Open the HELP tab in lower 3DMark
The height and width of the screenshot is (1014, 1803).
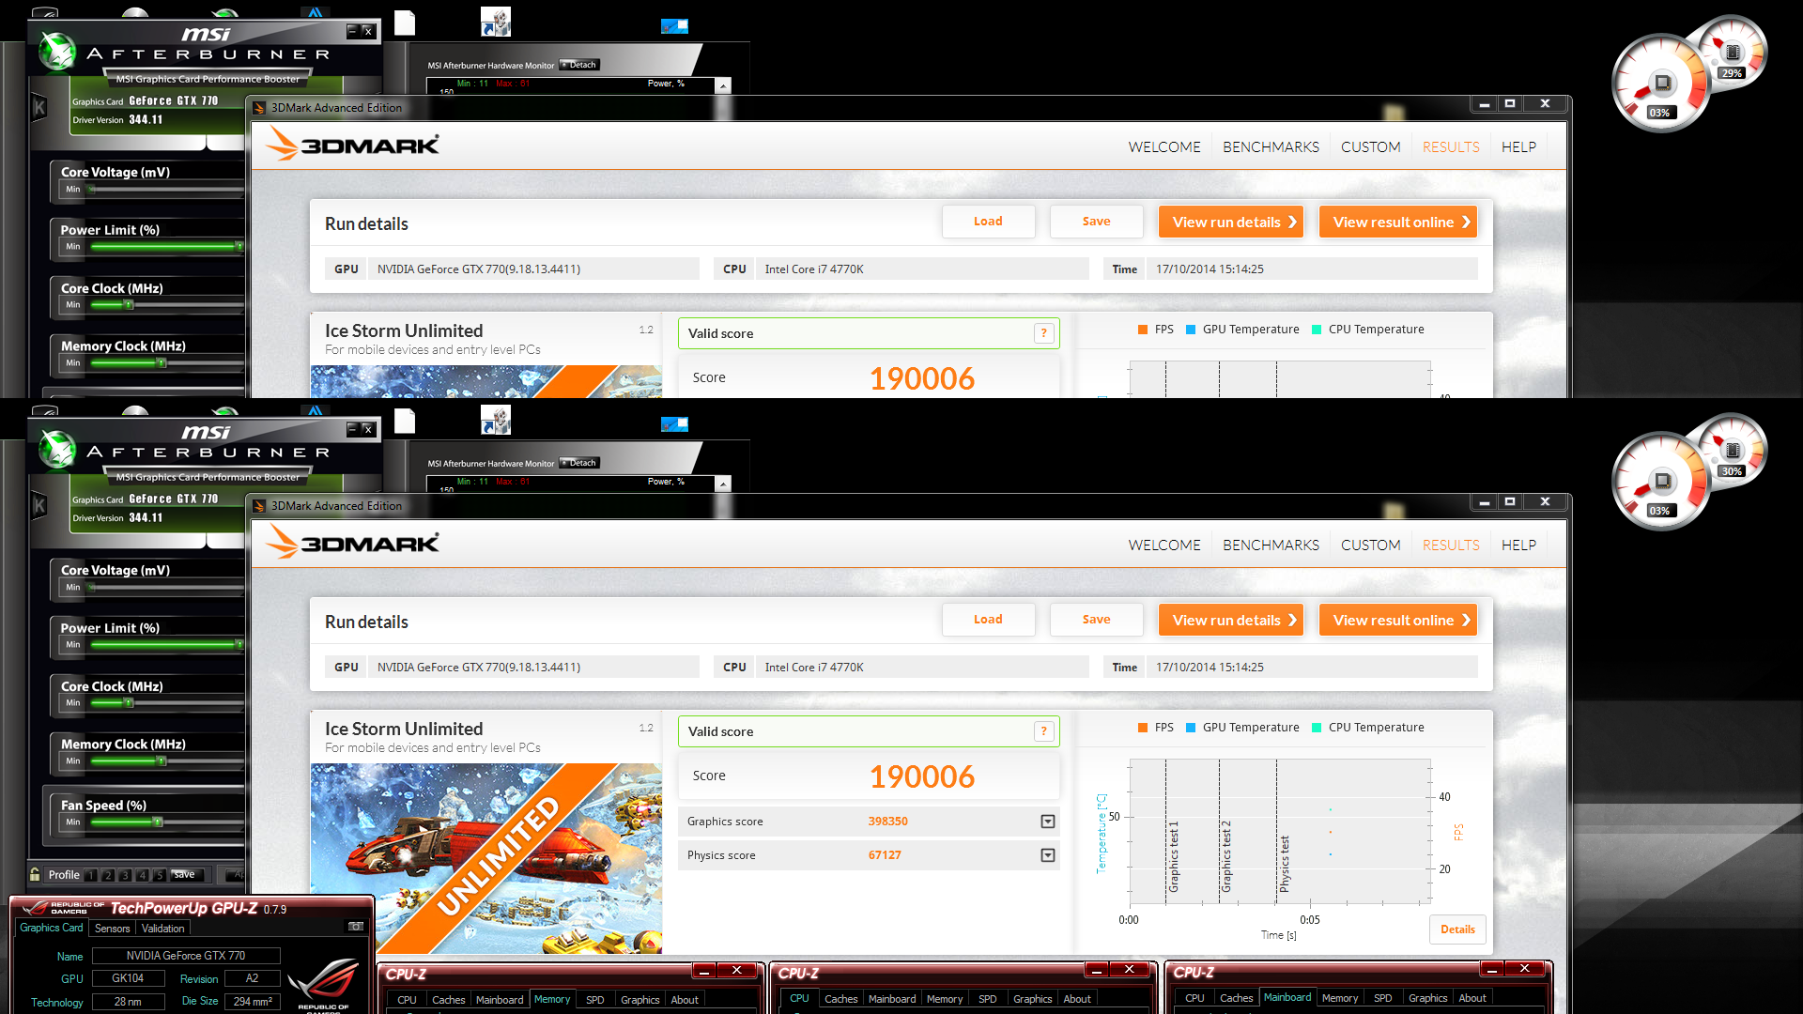1518,545
